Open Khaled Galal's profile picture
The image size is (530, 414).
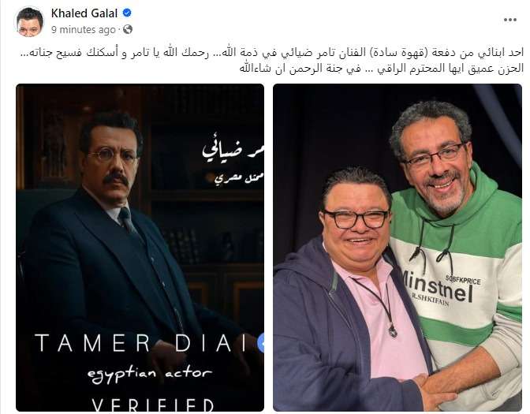(x=30, y=21)
